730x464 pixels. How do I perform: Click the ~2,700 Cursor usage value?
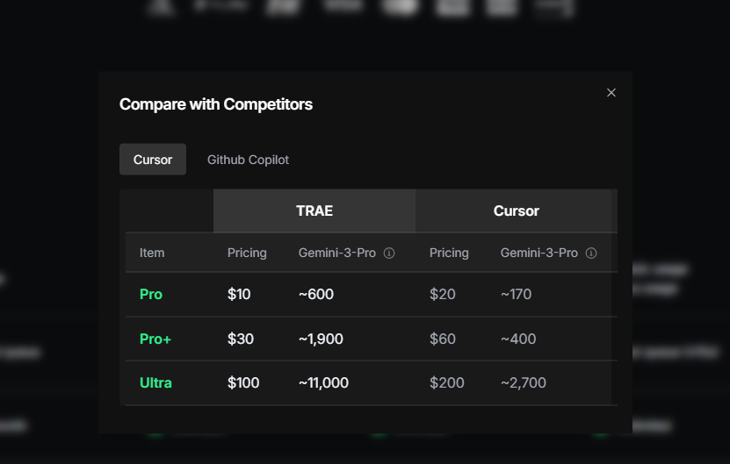tap(524, 382)
